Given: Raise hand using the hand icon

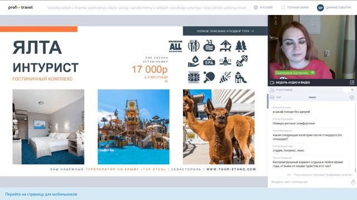Looking at the screenshot, I should tap(353, 182).
